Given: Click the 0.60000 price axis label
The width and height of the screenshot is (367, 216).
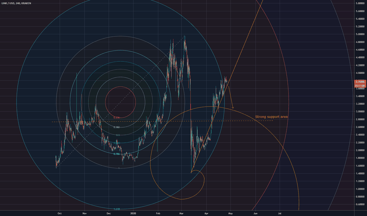Looking at the screenshot, I should (x=360, y=204).
